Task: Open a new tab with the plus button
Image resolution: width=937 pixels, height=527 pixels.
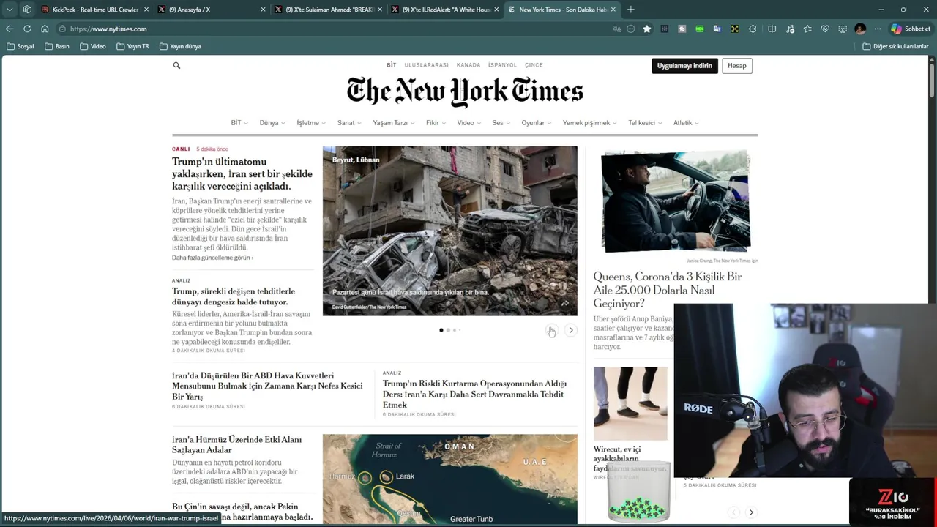Action: (x=630, y=10)
